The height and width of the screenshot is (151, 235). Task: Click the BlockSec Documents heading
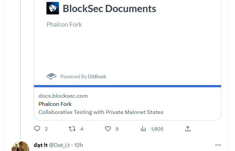(x=109, y=8)
